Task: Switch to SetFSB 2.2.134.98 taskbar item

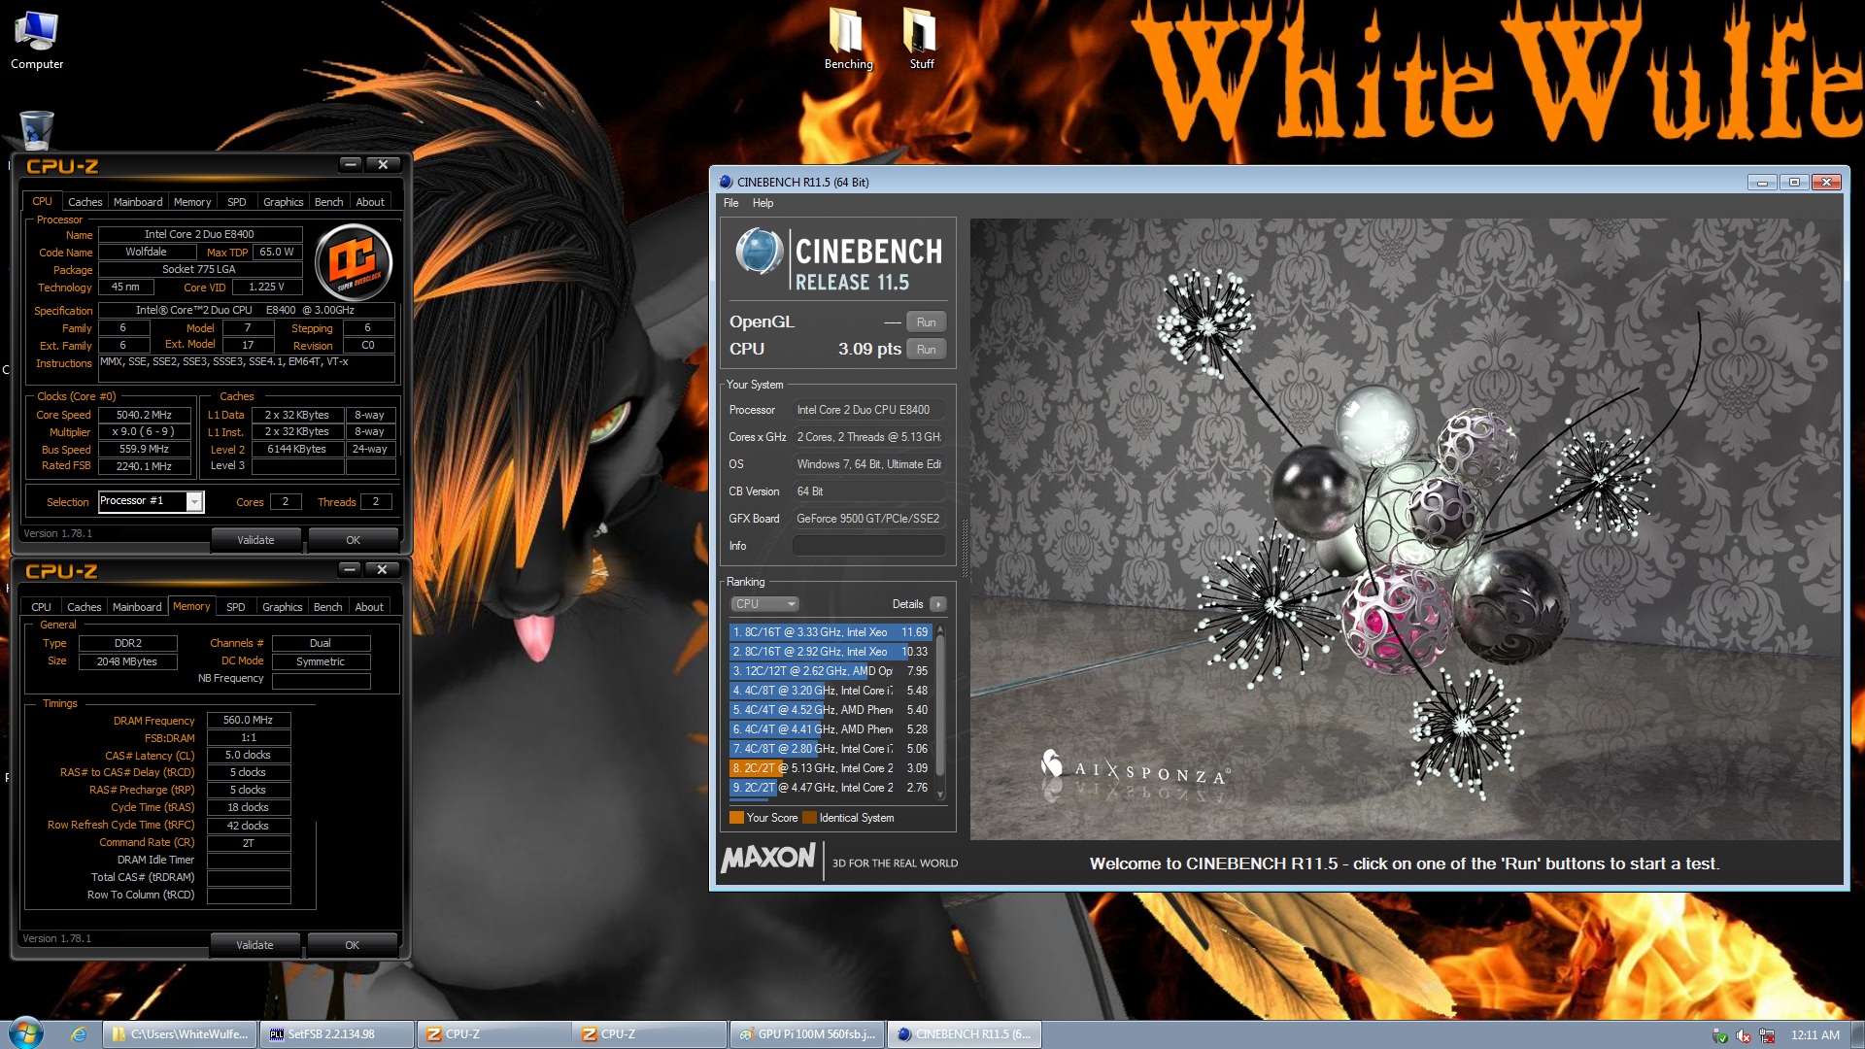Action: (337, 1034)
